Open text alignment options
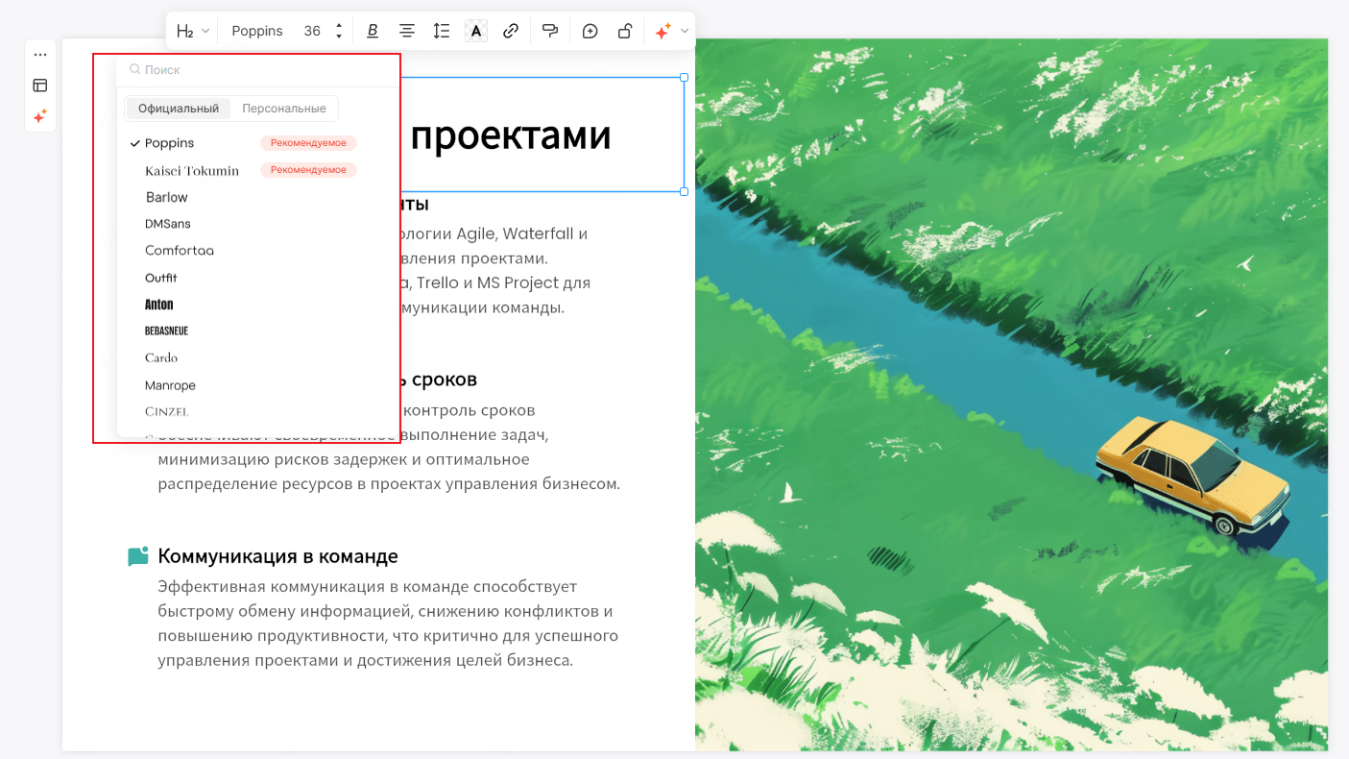The image size is (1349, 759). [406, 30]
